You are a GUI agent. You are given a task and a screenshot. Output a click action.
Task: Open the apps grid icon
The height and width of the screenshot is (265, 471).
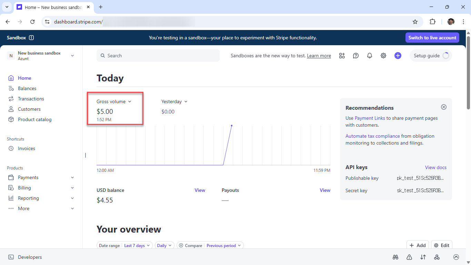coord(342,56)
